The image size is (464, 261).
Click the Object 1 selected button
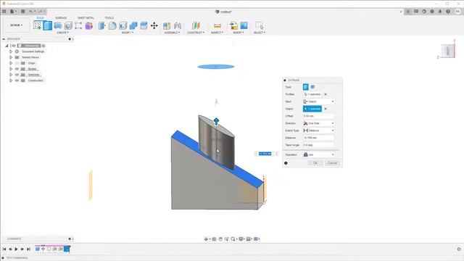coord(312,109)
